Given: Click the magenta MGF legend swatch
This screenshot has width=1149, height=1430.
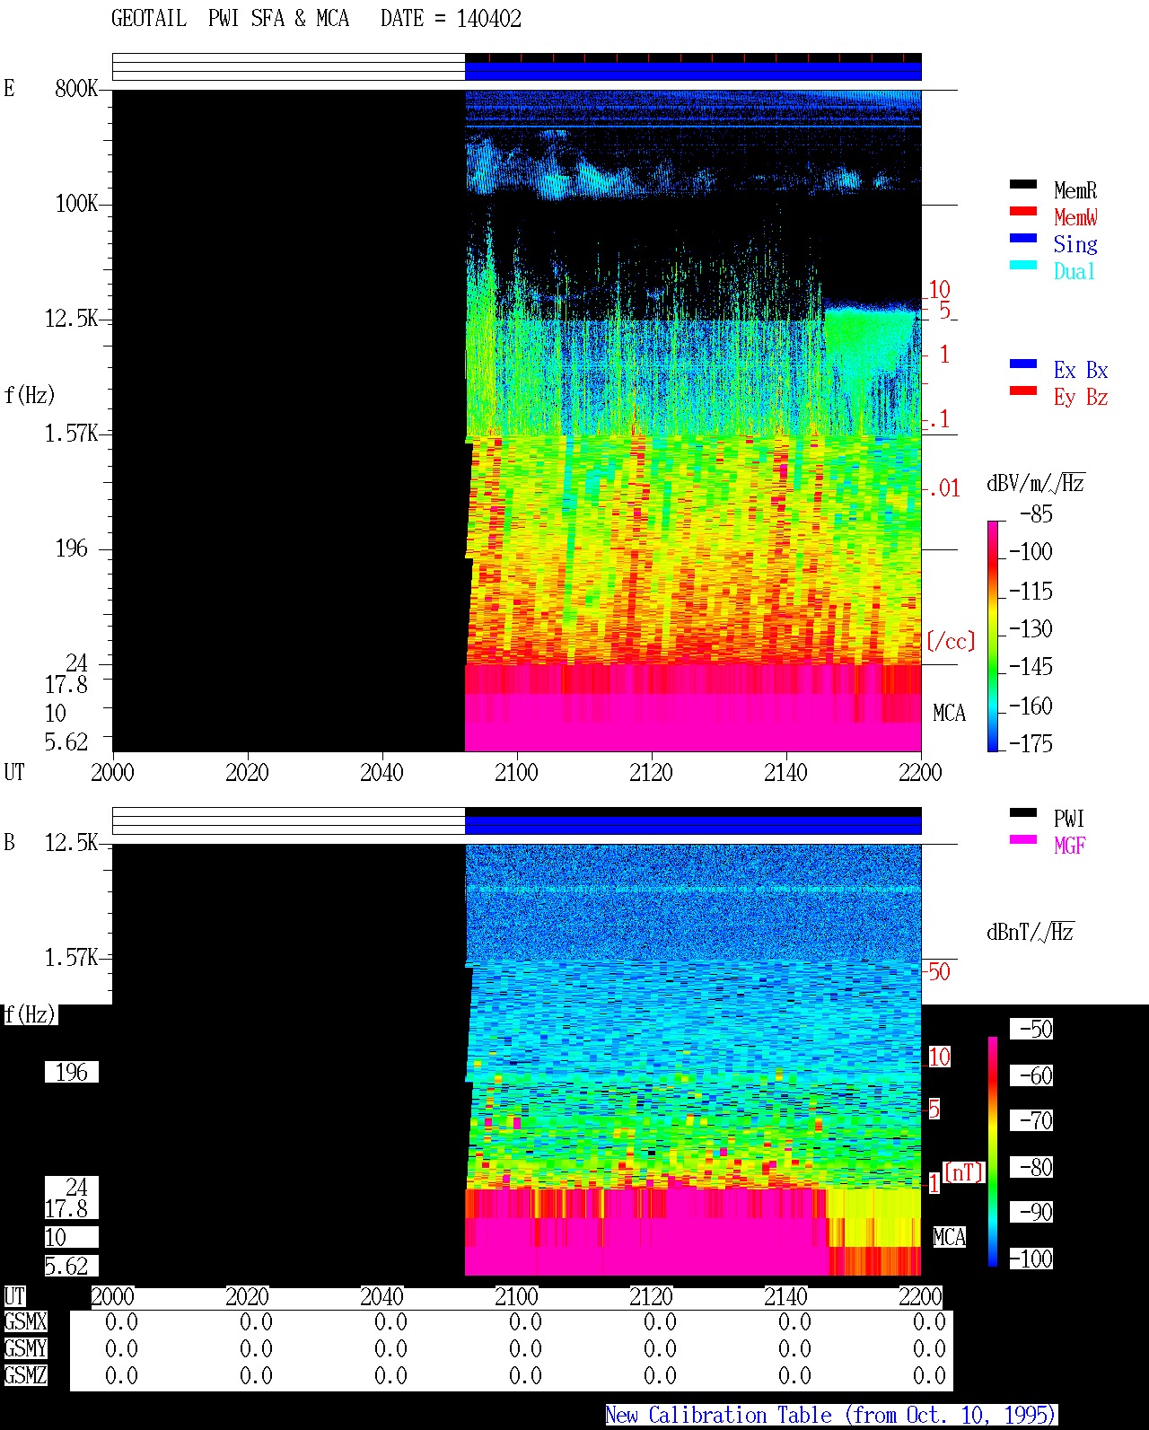Looking at the screenshot, I should (x=1023, y=840).
